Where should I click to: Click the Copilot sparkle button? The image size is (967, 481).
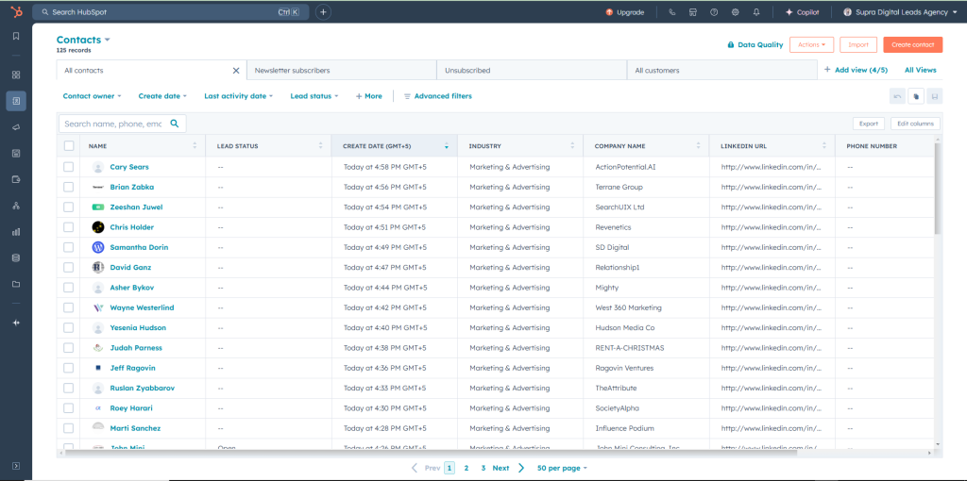click(x=802, y=12)
